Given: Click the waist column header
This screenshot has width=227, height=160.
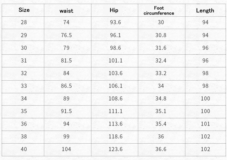Looking at the screenshot, I should point(66,11).
